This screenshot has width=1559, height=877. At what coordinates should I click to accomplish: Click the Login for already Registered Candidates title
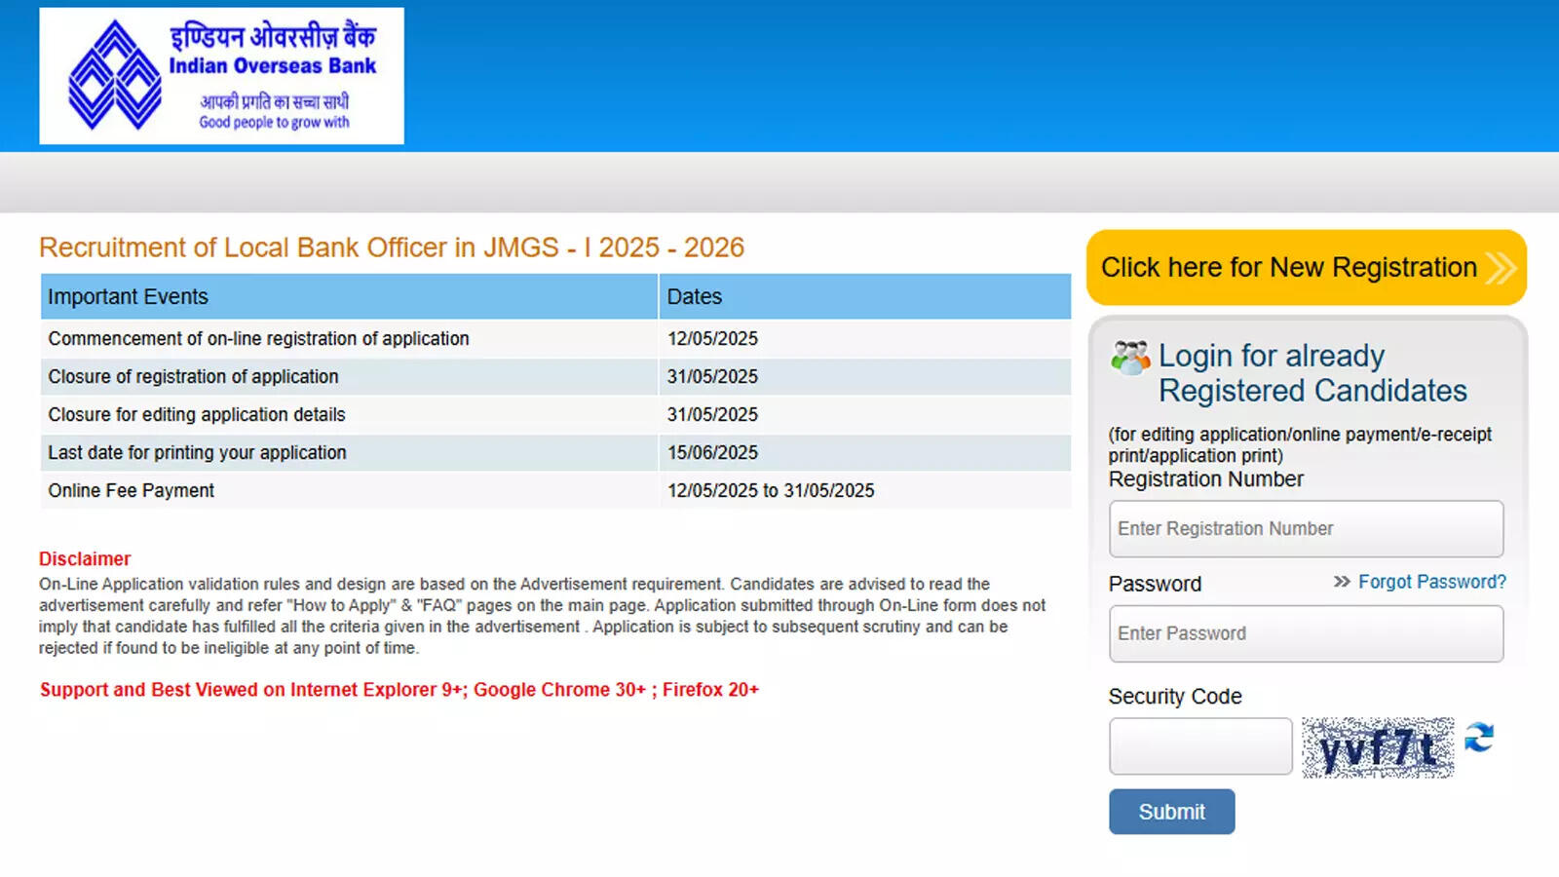click(1312, 373)
